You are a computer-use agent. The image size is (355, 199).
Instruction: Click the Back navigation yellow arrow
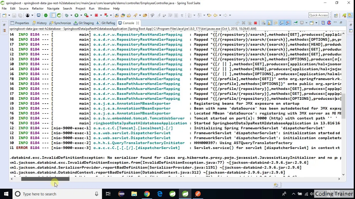215,15
